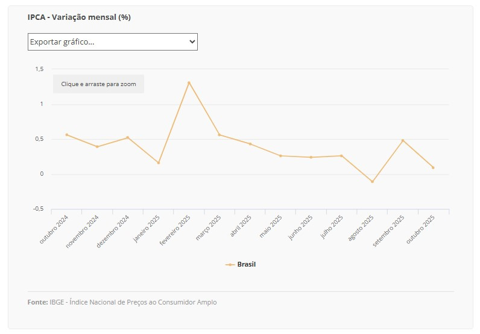Click the chart title "IPCA - Variação mensal (%)"
The height and width of the screenshot is (334, 480).
click(x=79, y=17)
